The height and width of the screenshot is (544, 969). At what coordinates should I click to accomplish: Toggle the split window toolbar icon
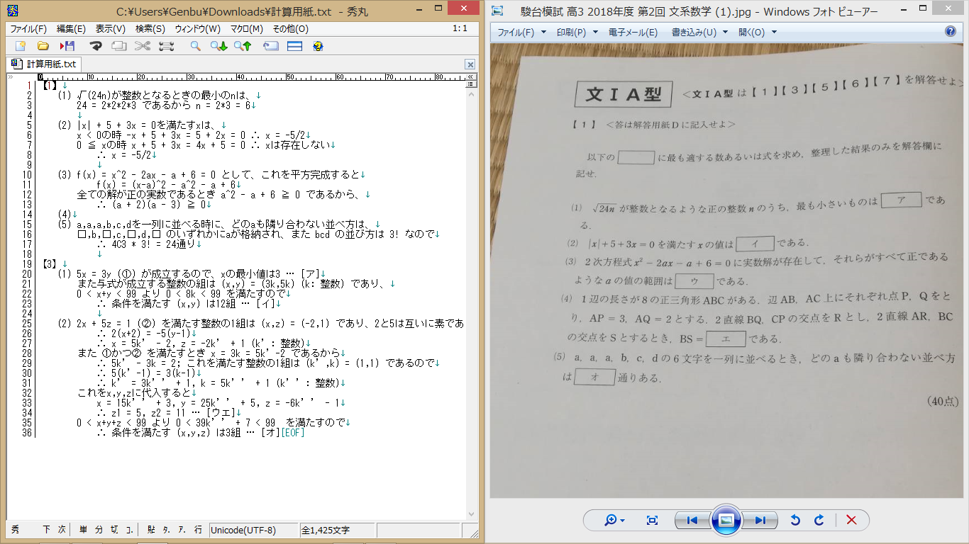[x=294, y=46]
